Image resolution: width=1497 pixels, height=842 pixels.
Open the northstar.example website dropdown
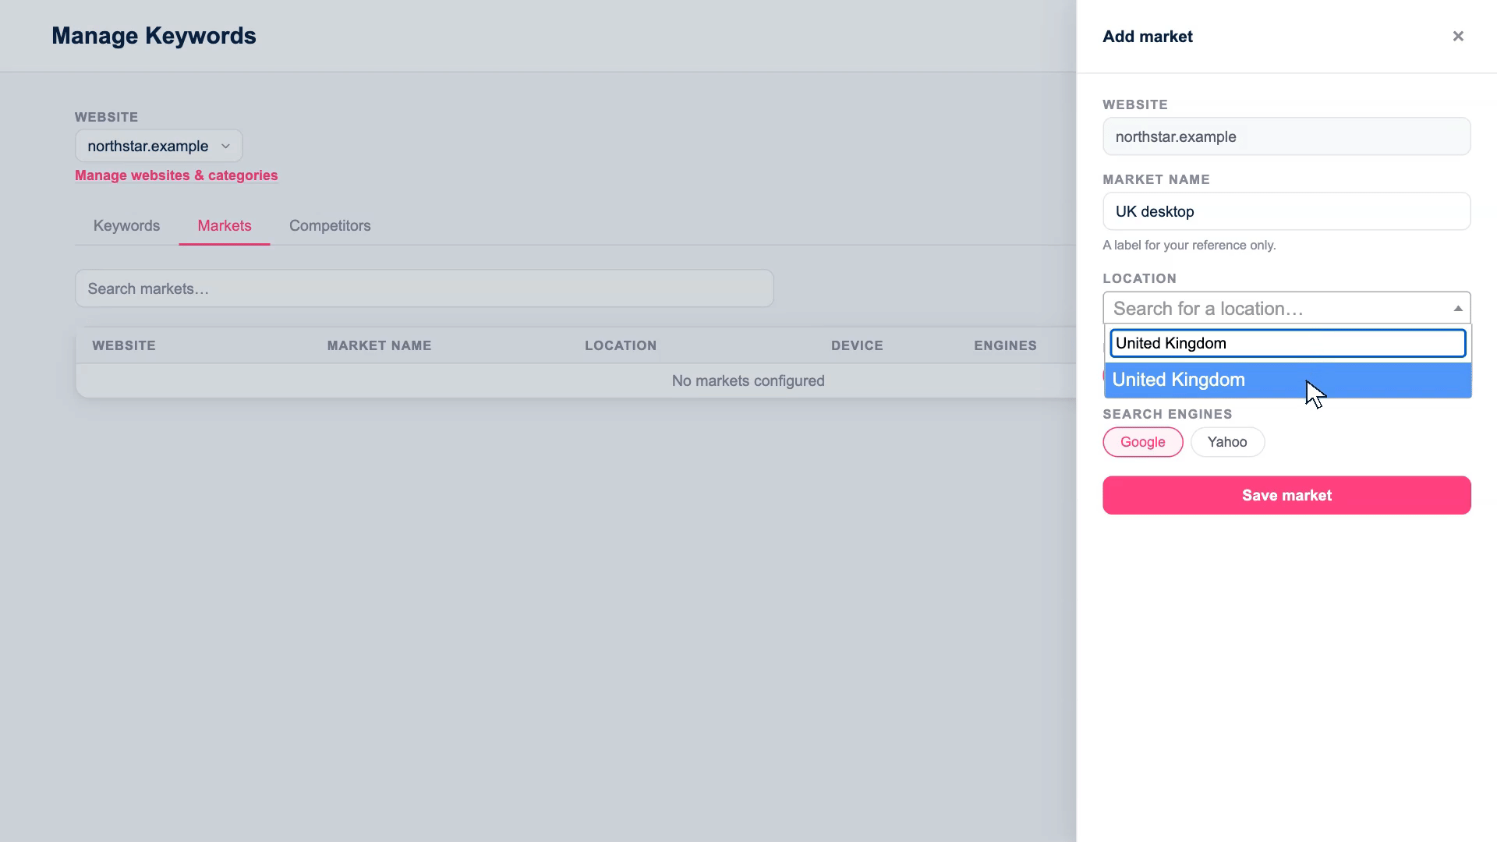(x=158, y=146)
